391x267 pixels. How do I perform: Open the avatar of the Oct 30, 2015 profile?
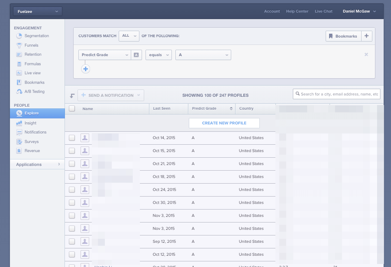point(85,203)
